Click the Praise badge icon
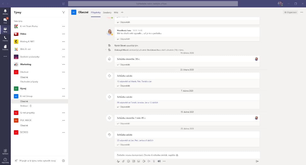Viewport: 306px width, 165px height. click(x=154, y=161)
